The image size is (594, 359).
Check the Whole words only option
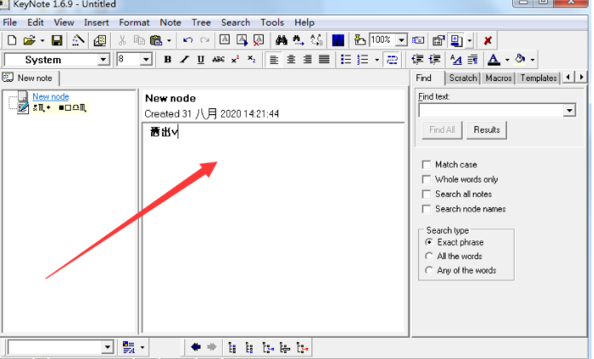tap(427, 179)
